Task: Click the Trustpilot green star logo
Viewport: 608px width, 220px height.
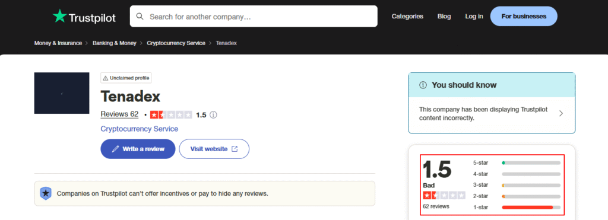Action: click(60, 16)
